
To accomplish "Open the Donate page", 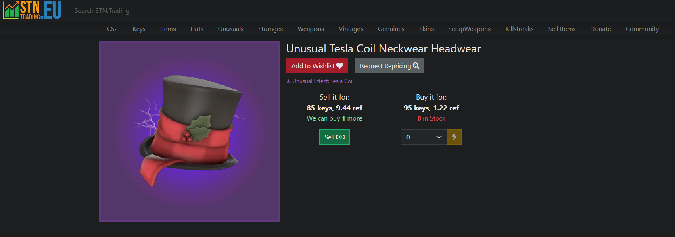I will [x=601, y=29].
